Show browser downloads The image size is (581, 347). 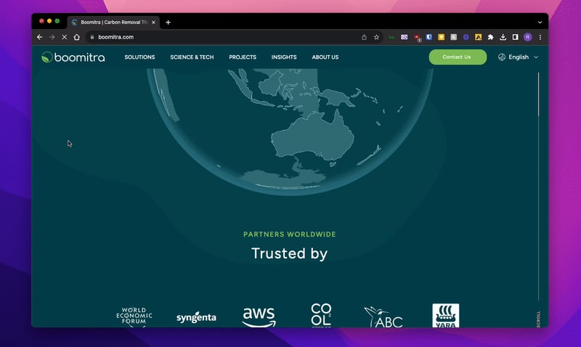click(x=503, y=37)
